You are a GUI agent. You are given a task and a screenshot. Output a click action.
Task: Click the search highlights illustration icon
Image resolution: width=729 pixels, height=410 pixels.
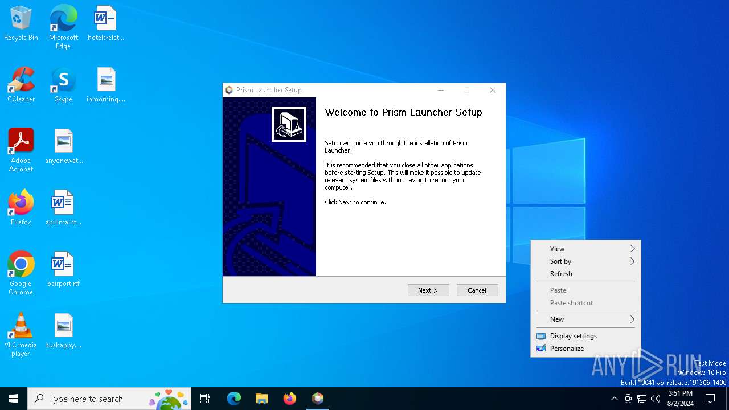point(169,399)
